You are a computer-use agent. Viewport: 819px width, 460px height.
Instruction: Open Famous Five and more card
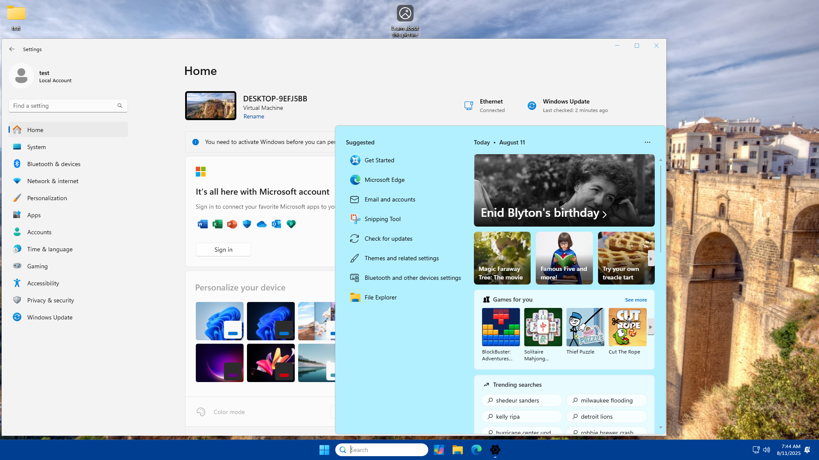(564, 258)
